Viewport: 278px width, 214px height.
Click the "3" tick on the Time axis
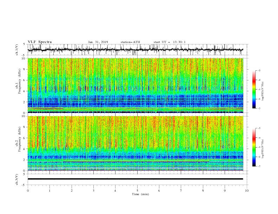point(93,191)
